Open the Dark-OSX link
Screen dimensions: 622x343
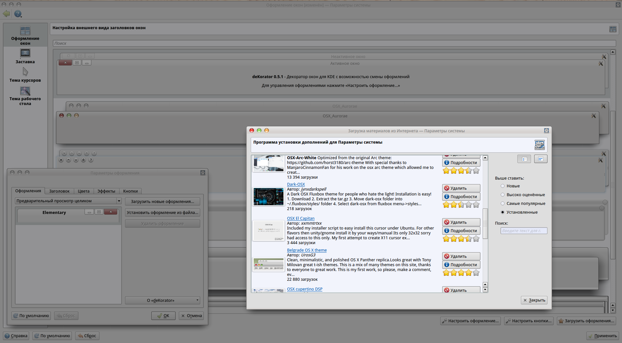point(296,184)
